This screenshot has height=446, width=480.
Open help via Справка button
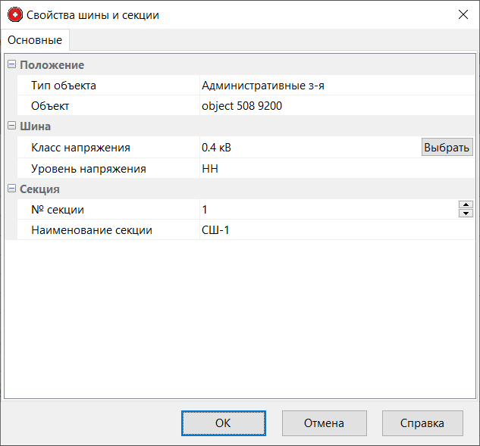[422, 423]
